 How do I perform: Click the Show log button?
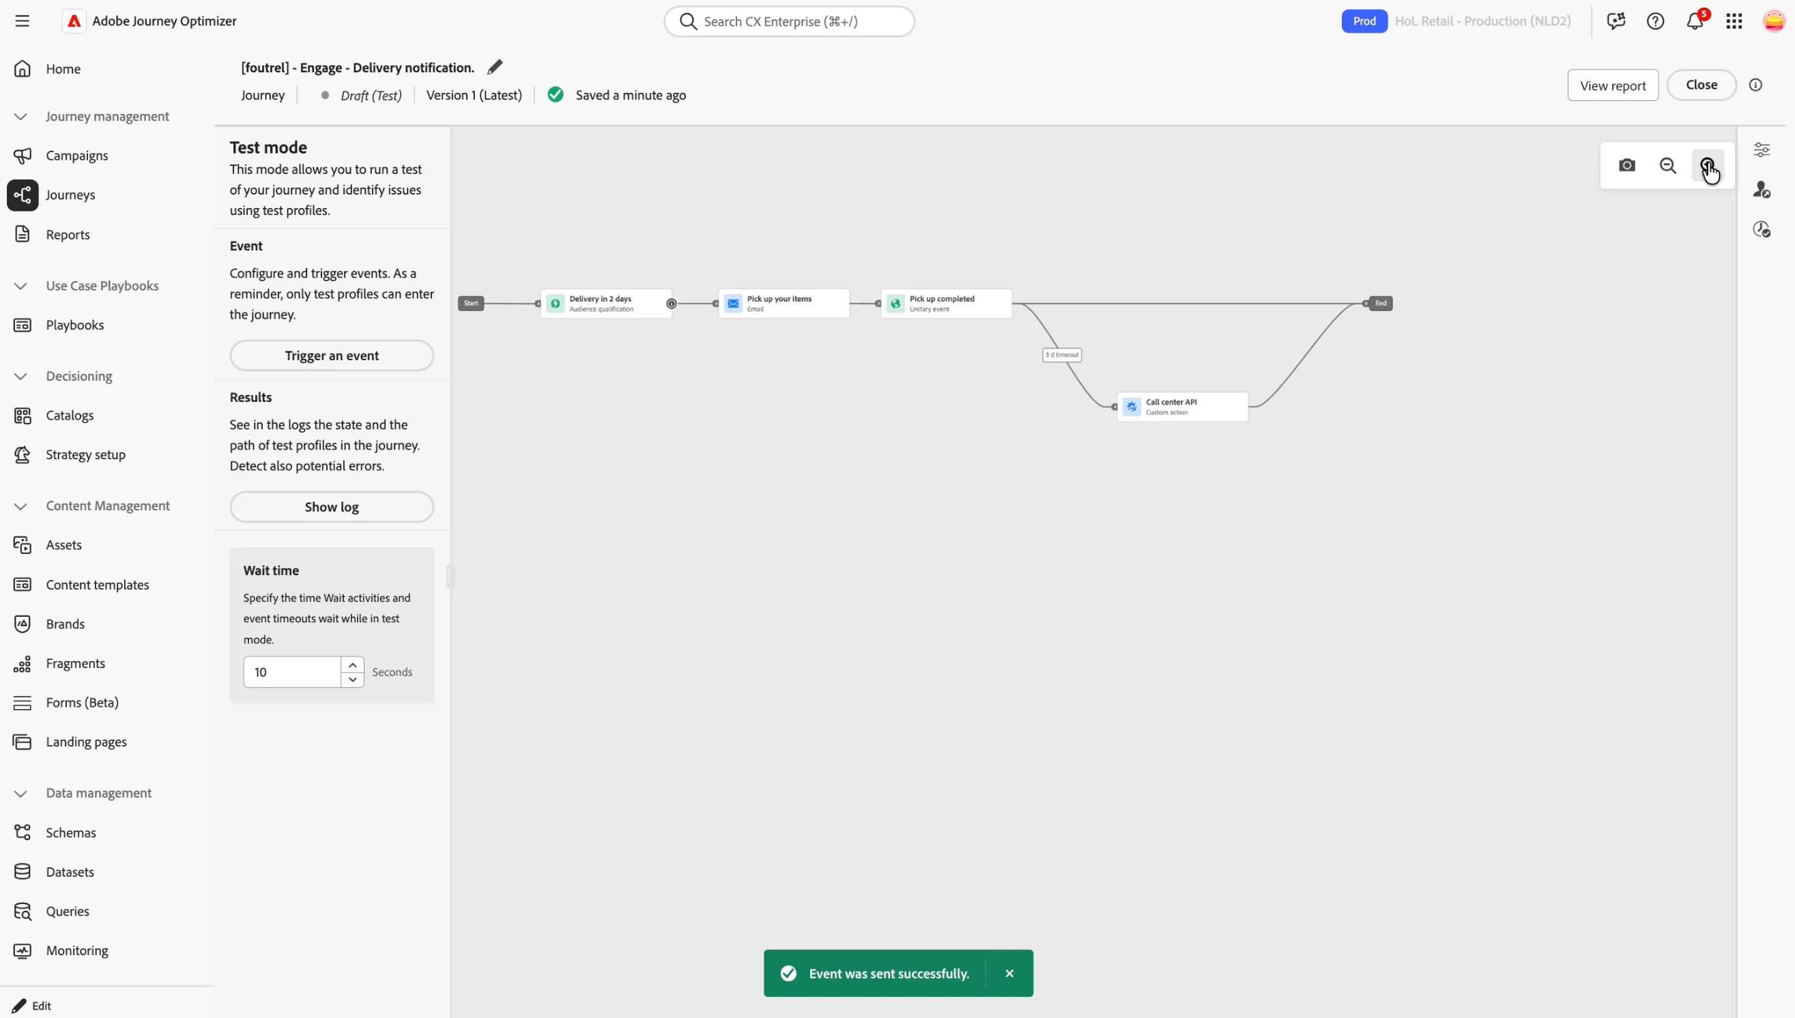[332, 507]
